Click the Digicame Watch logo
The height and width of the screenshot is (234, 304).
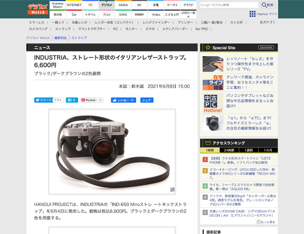coord(37,9)
